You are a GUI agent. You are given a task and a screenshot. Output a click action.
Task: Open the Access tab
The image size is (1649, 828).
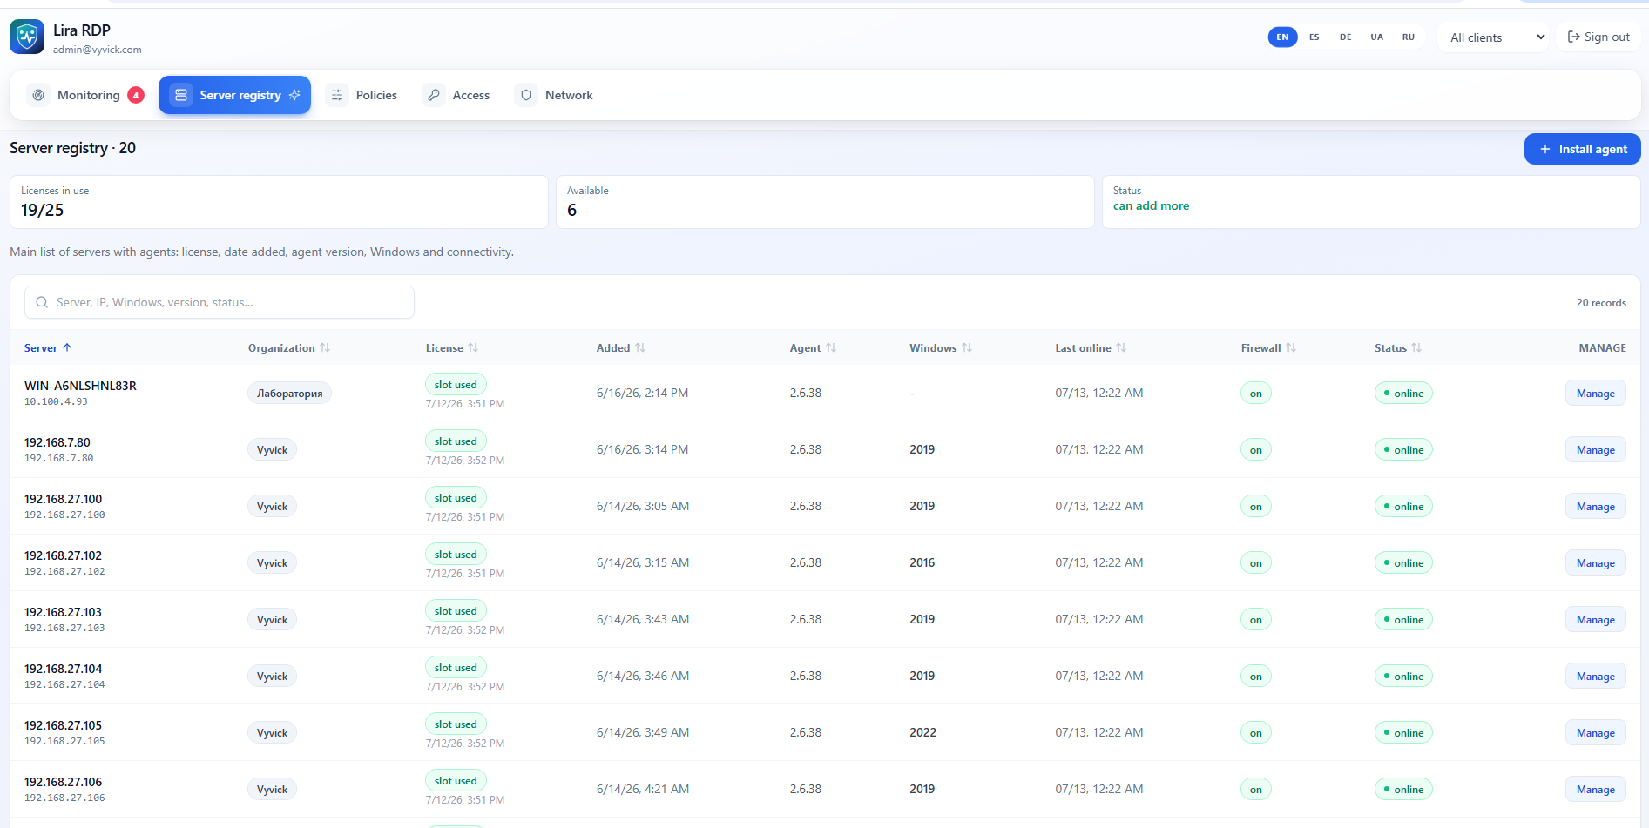[457, 95]
